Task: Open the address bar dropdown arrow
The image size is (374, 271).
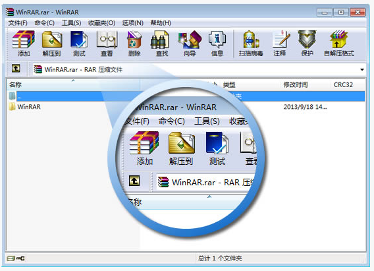Action: pyautogui.click(x=362, y=70)
